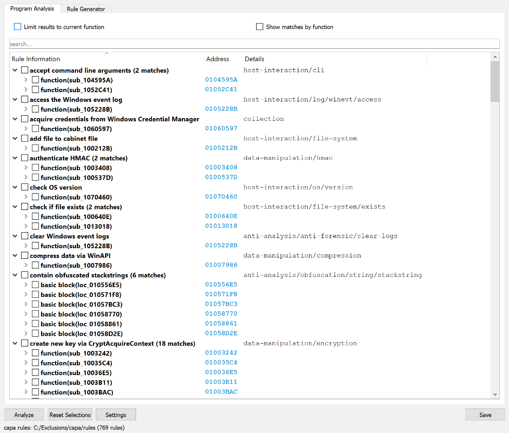Open address 0105228B for Windows event log
The height and width of the screenshot is (433, 509).
221,109
